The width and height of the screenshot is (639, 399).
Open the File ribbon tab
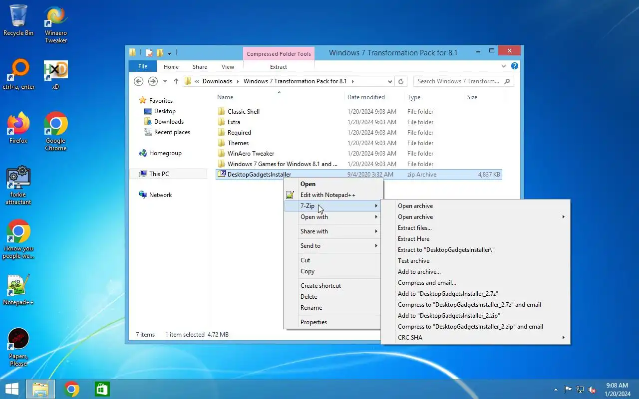(x=143, y=67)
